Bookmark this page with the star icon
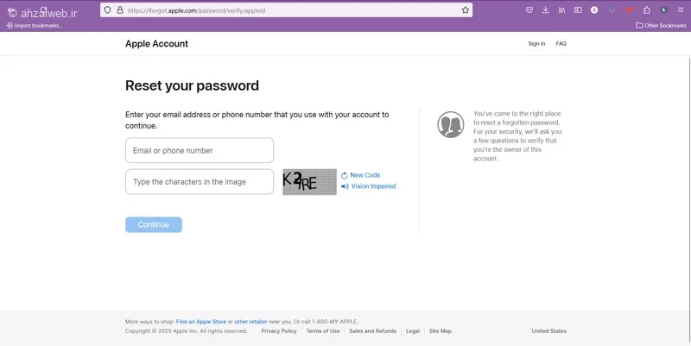The width and height of the screenshot is (691, 346). pyautogui.click(x=466, y=10)
